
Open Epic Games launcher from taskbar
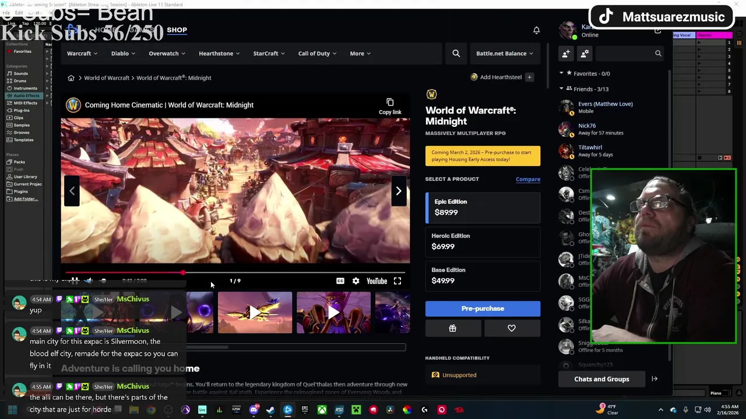(x=305, y=410)
